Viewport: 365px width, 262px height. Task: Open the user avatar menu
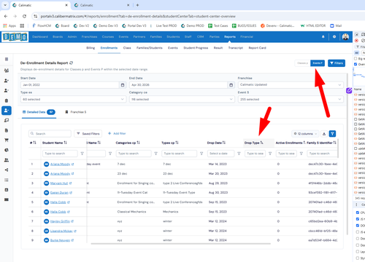tap(345, 37)
